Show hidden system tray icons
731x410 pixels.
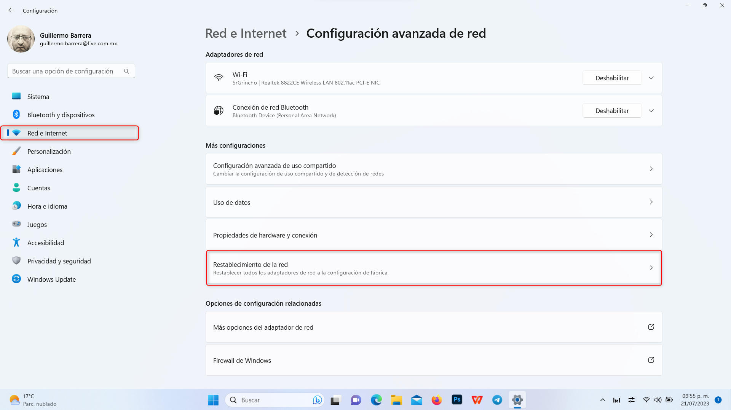click(x=602, y=400)
